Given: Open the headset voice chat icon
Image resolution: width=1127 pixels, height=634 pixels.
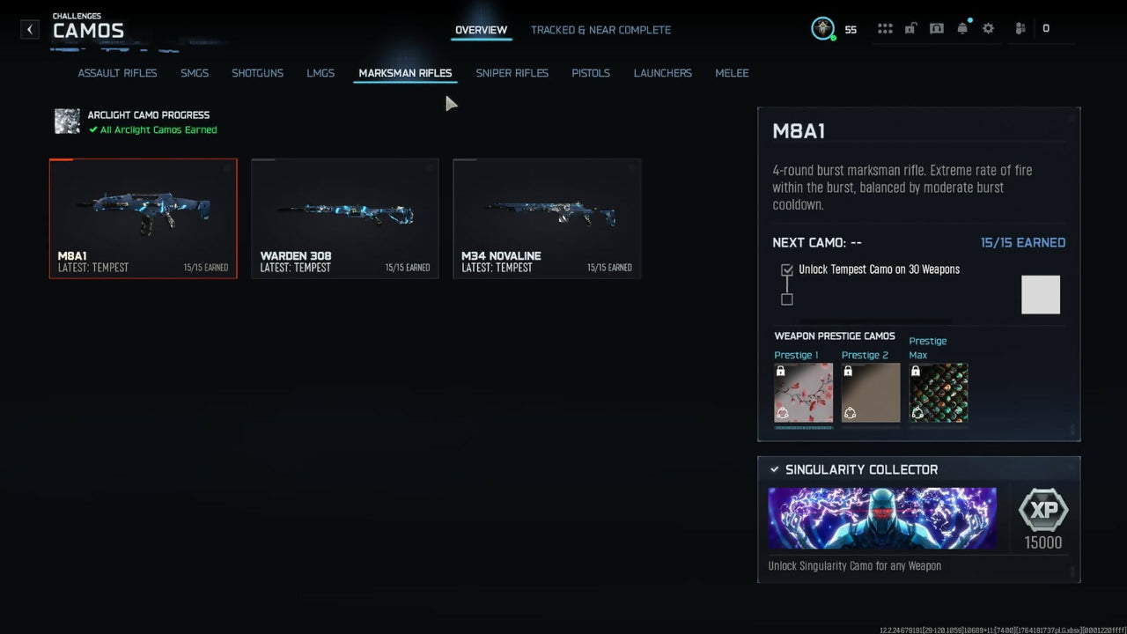Looking at the screenshot, I should click(x=937, y=29).
